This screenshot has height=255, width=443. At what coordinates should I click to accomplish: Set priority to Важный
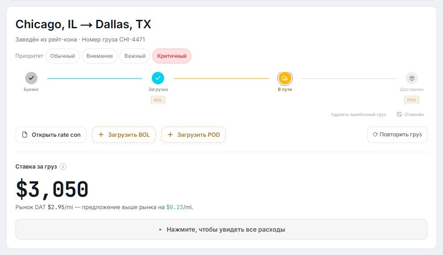coord(135,56)
